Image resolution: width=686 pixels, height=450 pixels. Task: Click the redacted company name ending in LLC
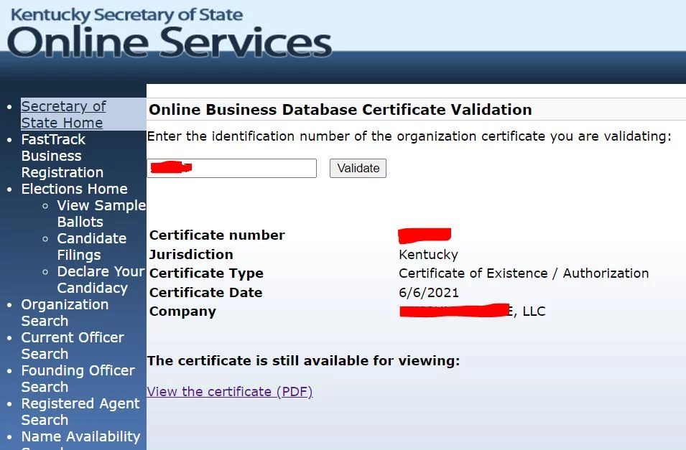pyautogui.click(x=472, y=311)
